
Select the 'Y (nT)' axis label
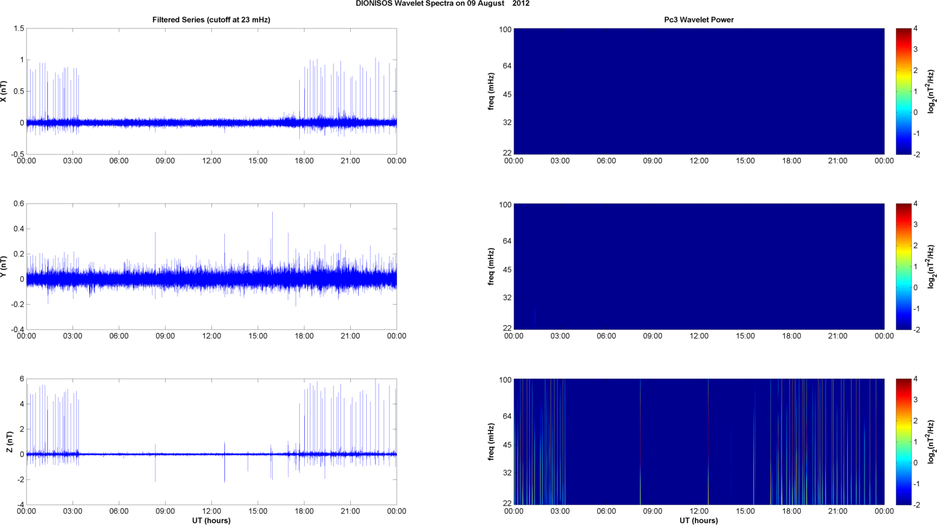point(4,267)
